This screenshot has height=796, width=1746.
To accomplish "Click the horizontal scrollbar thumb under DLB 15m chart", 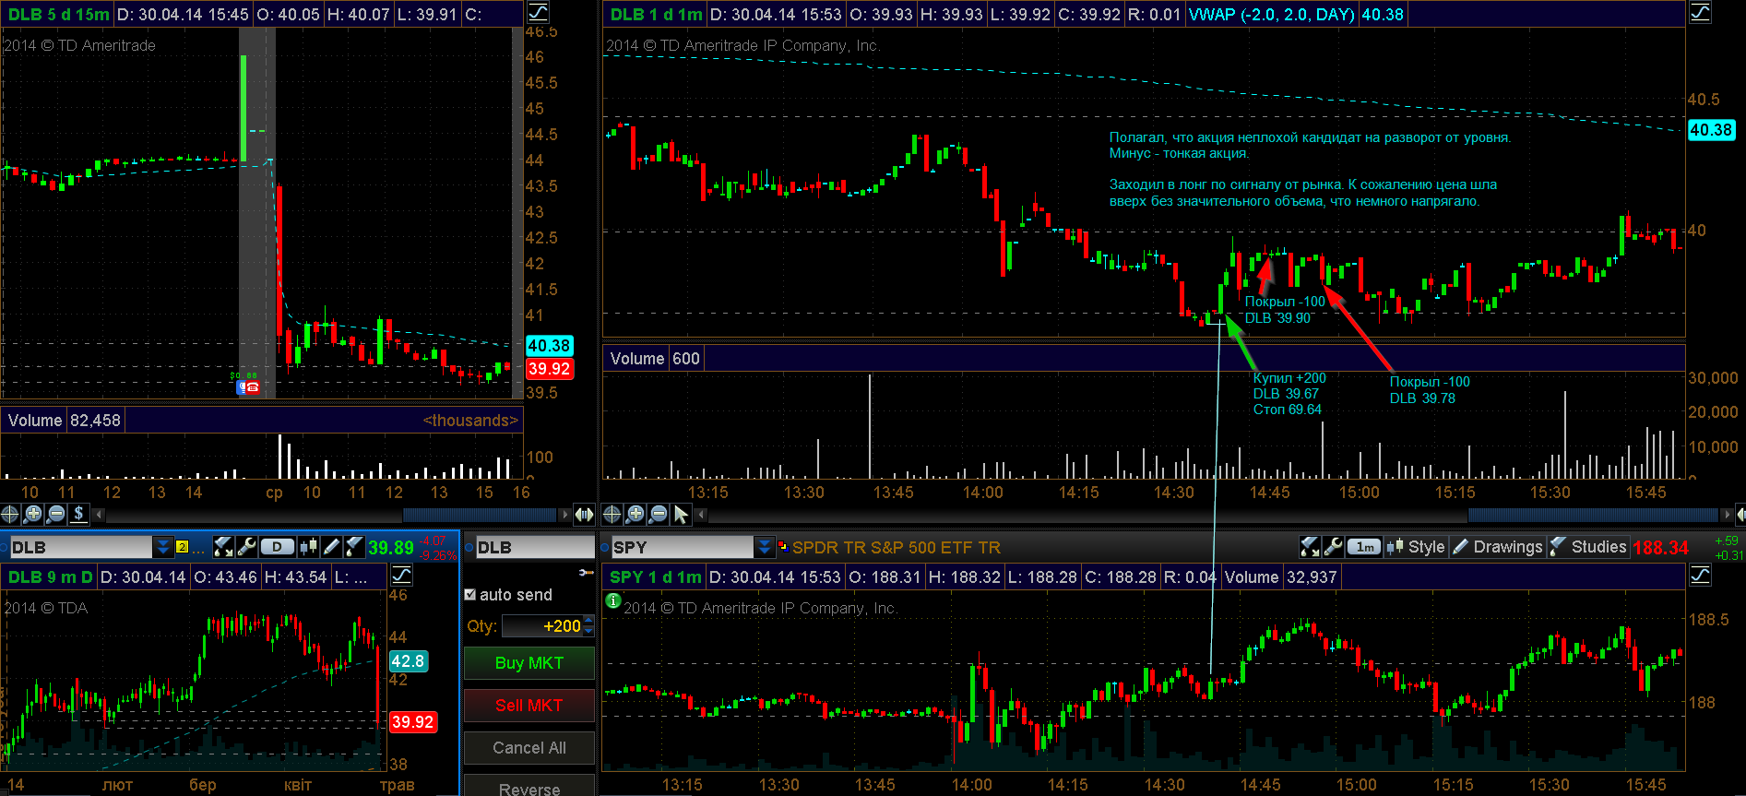I will 480,514.
